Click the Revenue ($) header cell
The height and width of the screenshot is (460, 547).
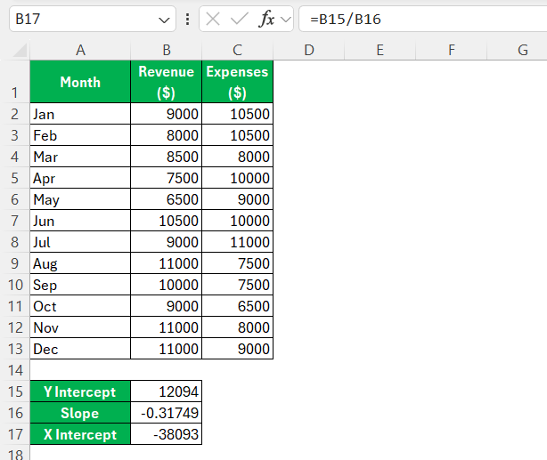pyautogui.click(x=167, y=82)
